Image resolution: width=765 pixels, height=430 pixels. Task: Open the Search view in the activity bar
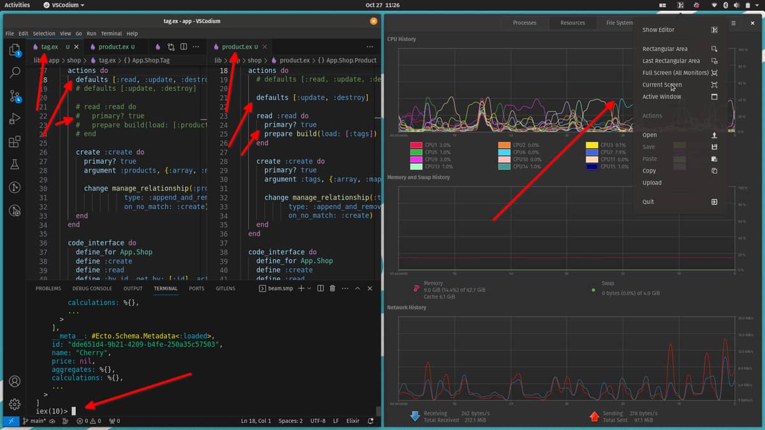(x=14, y=73)
